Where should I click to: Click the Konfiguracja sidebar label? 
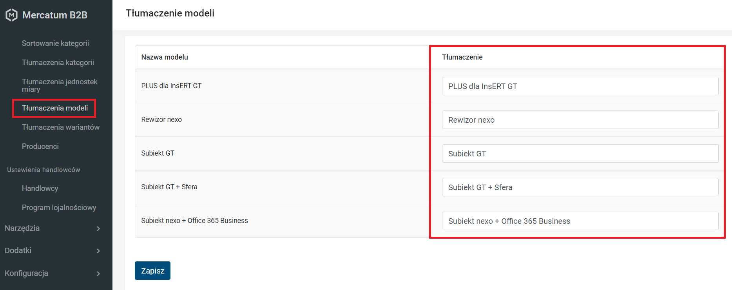click(x=26, y=273)
